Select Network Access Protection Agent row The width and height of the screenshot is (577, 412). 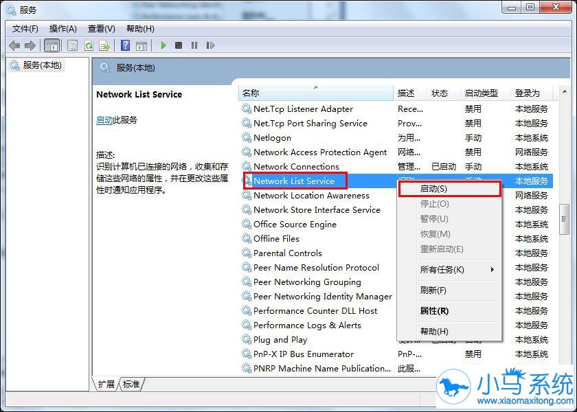click(396, 152)
